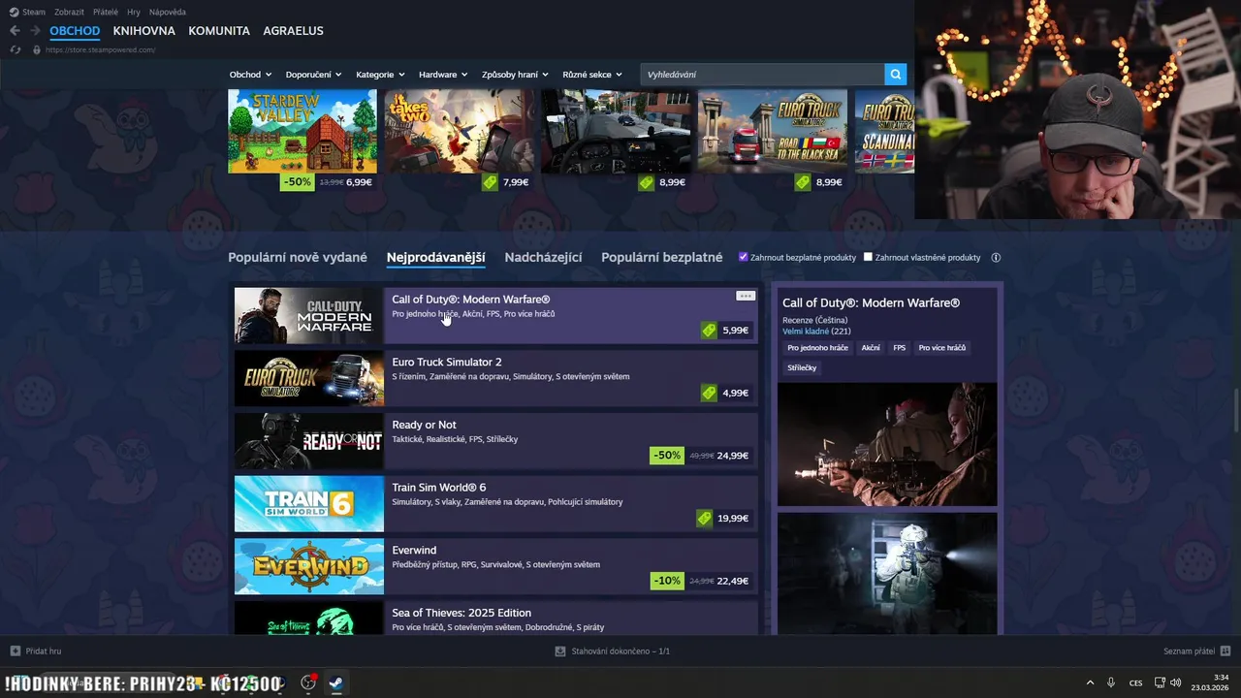Expand the Hardware dropdown
The image size is (1241, 698).
pos(443,75)
